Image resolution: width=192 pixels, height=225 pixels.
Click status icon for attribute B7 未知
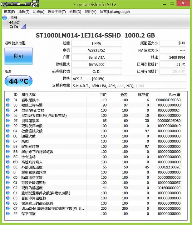8,141
